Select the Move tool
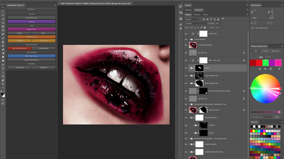The height and width of the screenshot is (159, 284). coord(3,7)
